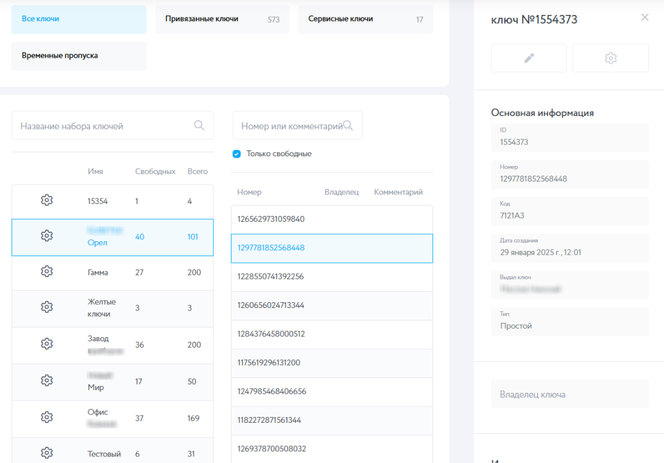Close the key №1554373 details panel
The image size is (664, 463).
coord(645,18)
